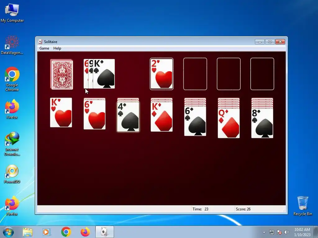The height and width of the screenshot is (238, 318).
Task: Open the Help menu
Action: [x=57, y=48]
